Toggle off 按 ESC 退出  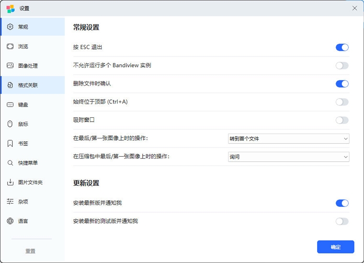click(342, 47)
